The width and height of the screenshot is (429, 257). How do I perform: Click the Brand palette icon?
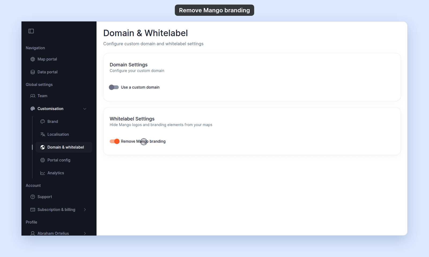43,122
